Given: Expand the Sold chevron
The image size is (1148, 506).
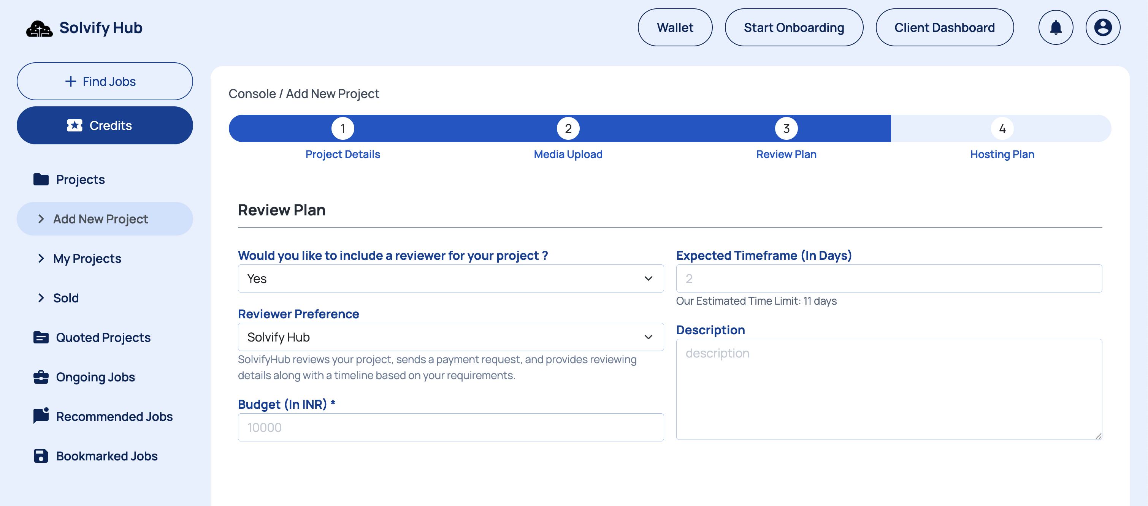Looking at the screenshot, I should pyautogui.click(x=41, y=298).
